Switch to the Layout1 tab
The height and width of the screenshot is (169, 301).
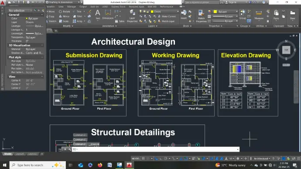(20, 154)
